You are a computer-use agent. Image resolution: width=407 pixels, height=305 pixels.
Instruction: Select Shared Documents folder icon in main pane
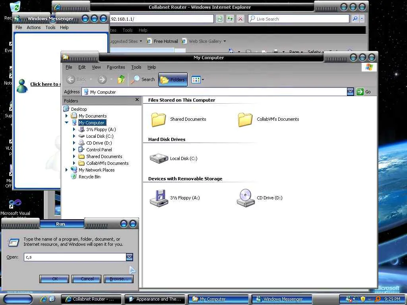click(x=158, y=120)
